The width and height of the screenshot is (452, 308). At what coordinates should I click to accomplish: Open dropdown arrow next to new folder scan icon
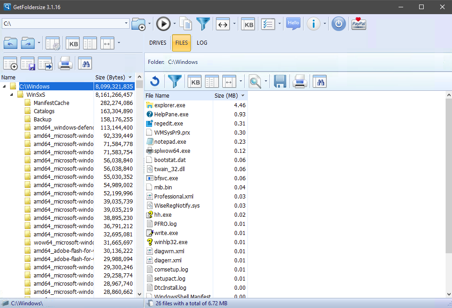click(149, 24)
